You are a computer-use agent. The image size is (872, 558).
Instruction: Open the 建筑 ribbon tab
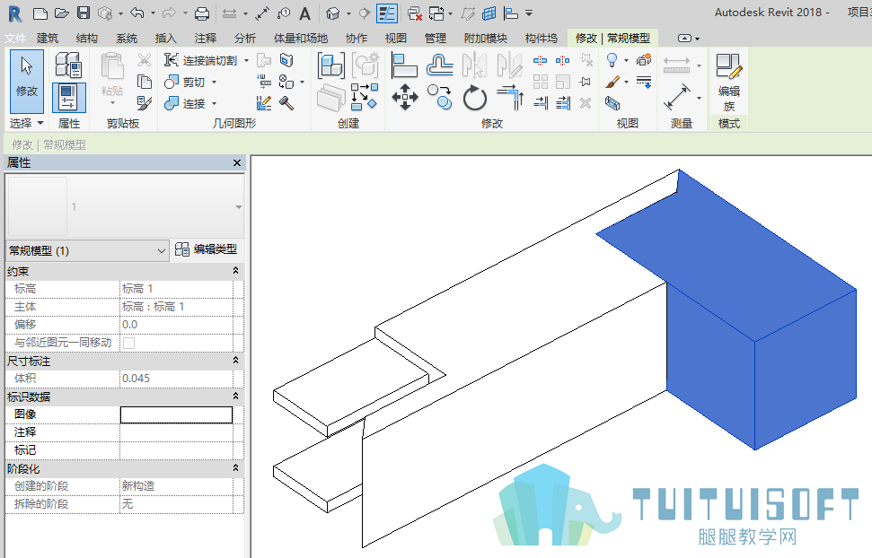point(48,39)
